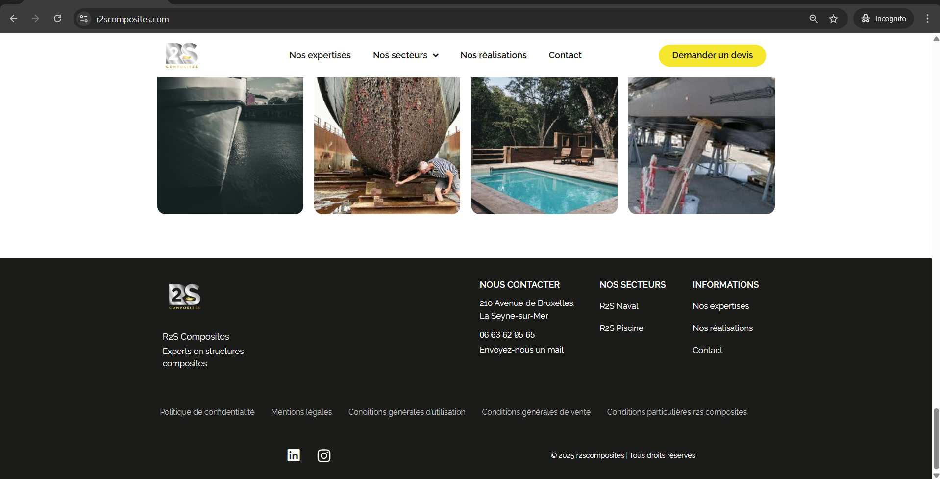
Task: Click the Envoyez-nous un mail link
Action: (x=521, y=350)
